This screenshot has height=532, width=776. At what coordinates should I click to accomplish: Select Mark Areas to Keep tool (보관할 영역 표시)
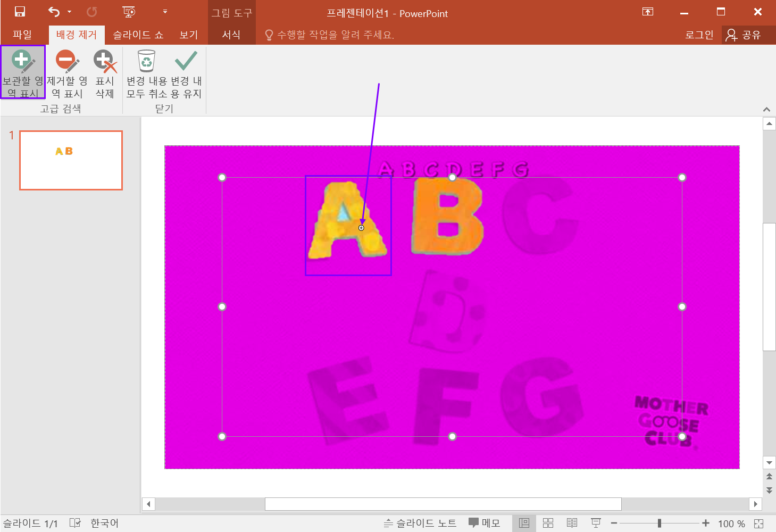point(23,72)
